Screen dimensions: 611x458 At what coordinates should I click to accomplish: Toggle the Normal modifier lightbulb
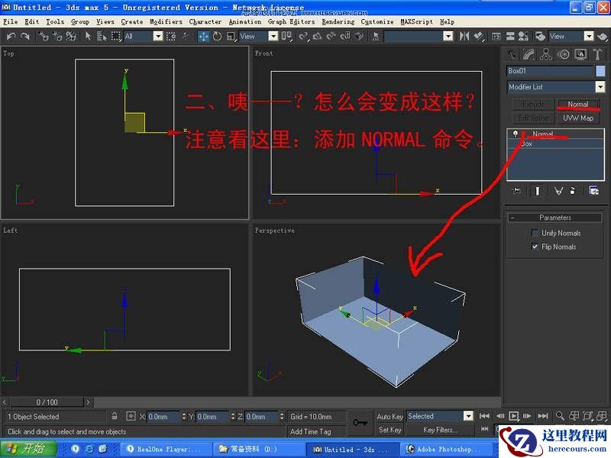click(516, 134)
